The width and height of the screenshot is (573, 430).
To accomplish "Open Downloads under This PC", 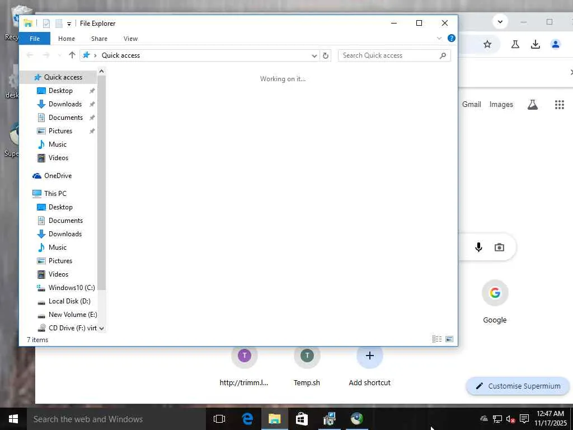I will (65, 234).
